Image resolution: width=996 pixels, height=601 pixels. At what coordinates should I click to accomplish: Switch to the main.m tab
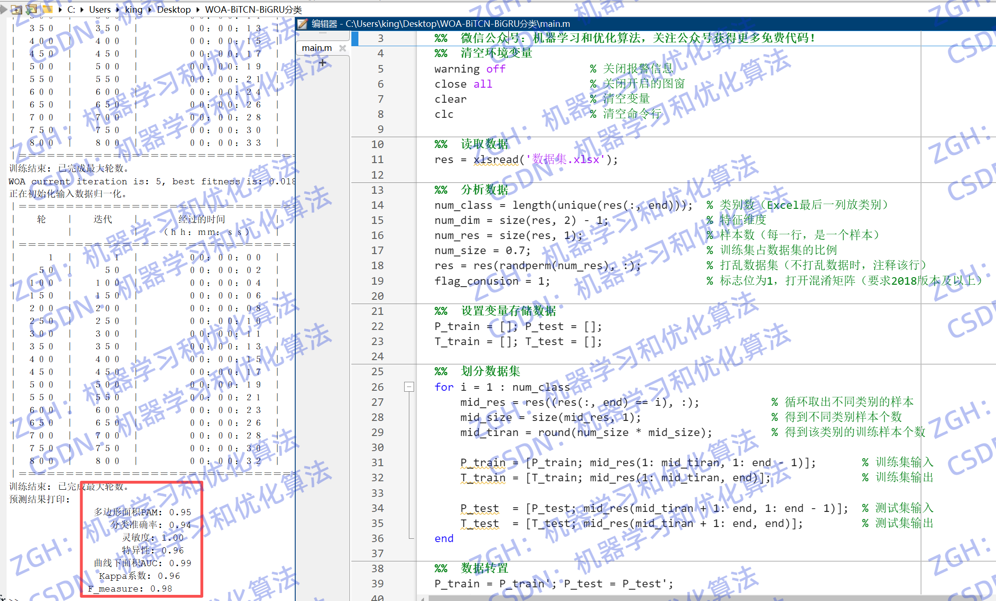click(x=317, y=48)
